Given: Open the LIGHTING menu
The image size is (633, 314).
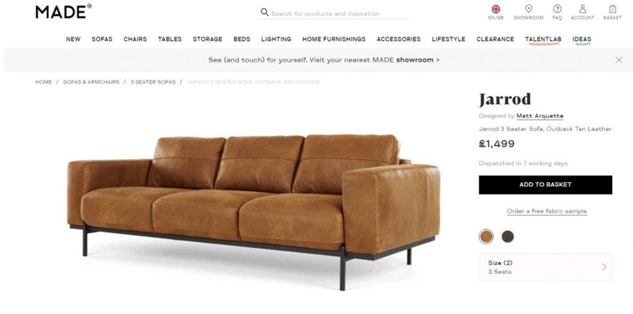Looking at the screenshot, I should coord(276,39).
